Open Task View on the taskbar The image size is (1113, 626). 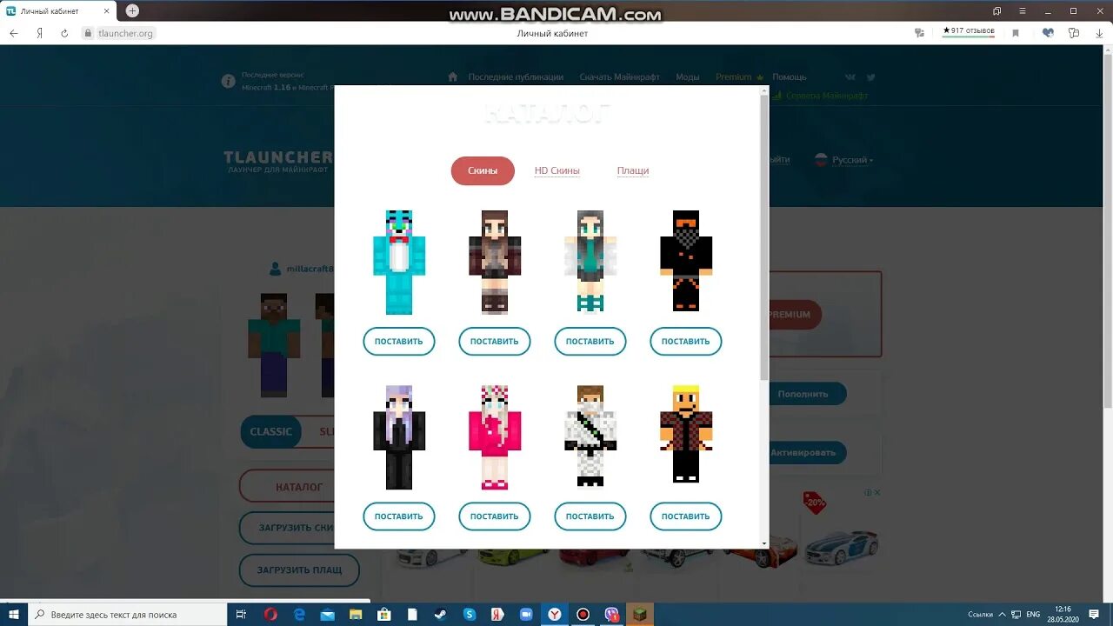[x=242, y=614]
